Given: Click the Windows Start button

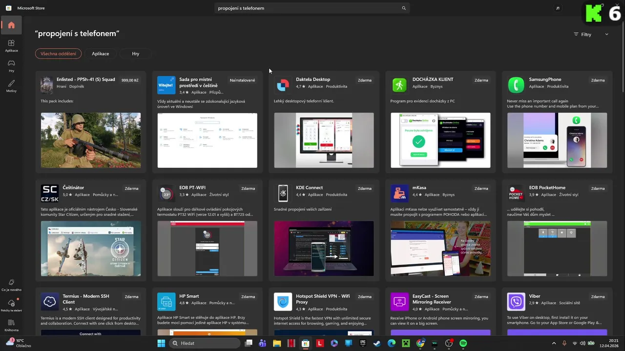Looking at the screenshot, I should pyautogui.click(x=161, y=343).
